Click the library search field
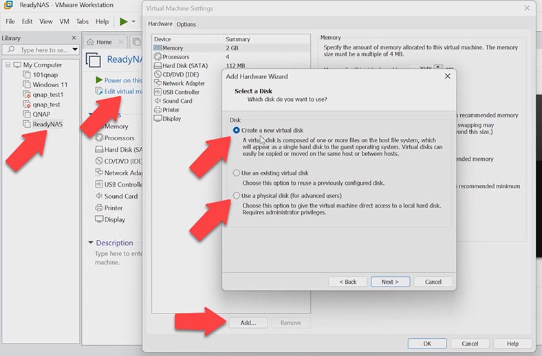The height and width of the screenshot is (356, 542). pyautogui.click(x=40, y=49)
